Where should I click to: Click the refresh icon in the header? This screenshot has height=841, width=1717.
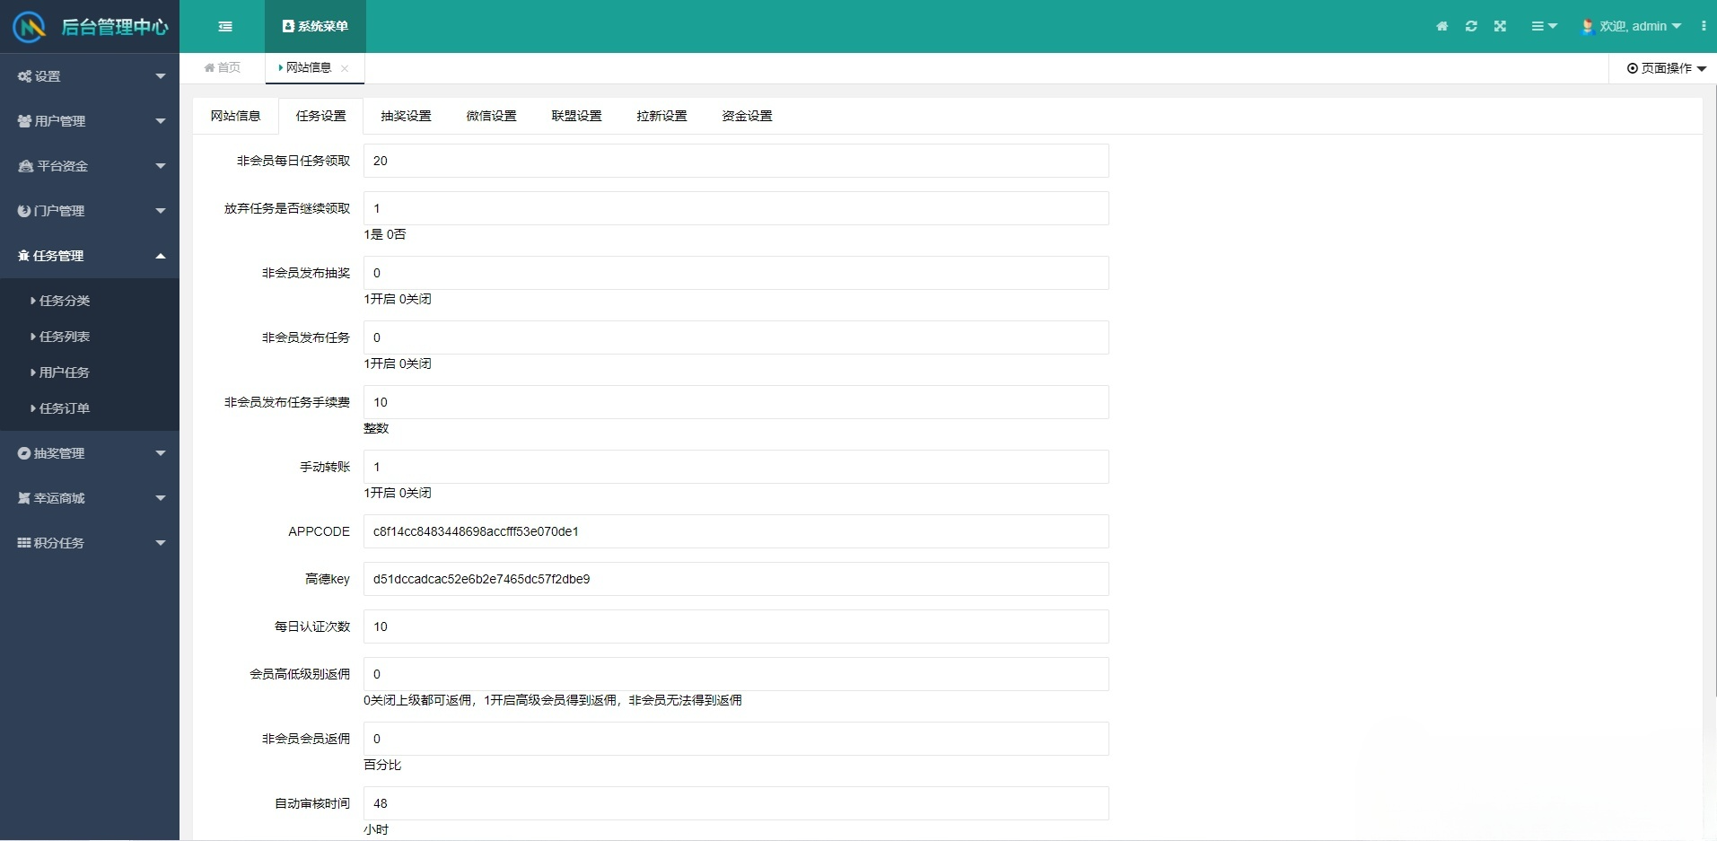1471,26
